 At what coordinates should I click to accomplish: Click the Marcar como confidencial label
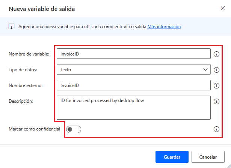[x=34, y=129]
